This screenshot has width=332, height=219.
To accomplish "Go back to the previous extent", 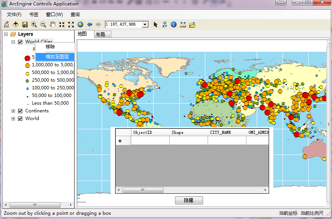I will [x=89, y=25].
